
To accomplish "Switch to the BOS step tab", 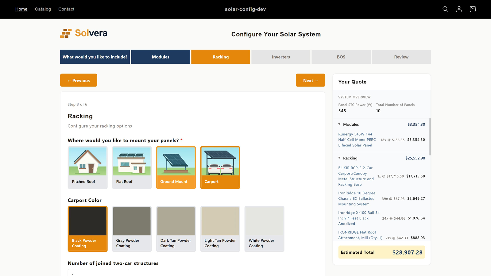I will click(341, 57).
